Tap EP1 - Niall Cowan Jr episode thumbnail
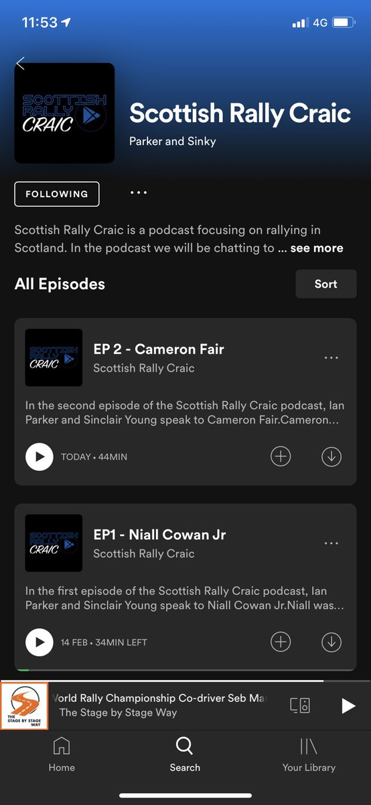 tap(54, 543)
